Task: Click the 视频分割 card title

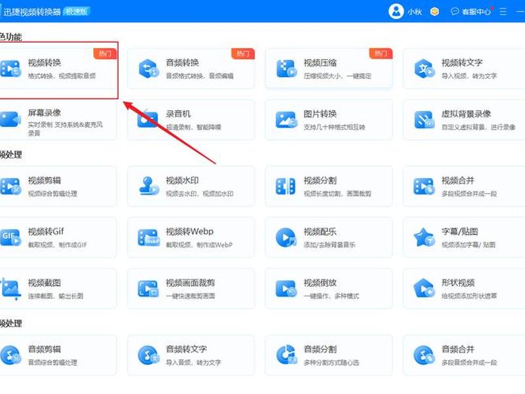Action: point(320,181)
